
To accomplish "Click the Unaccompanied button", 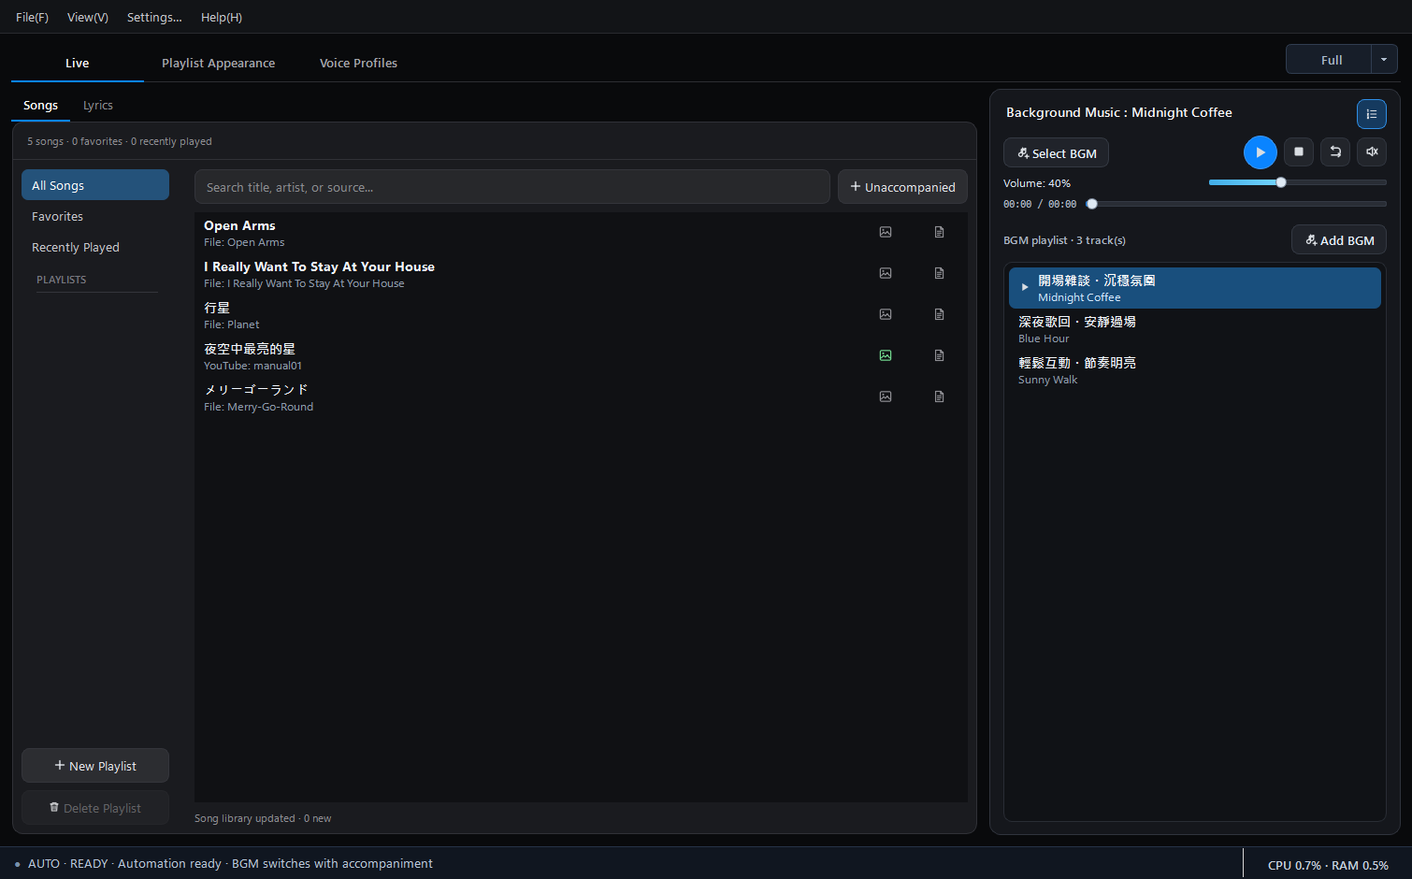I will point(902,186).
